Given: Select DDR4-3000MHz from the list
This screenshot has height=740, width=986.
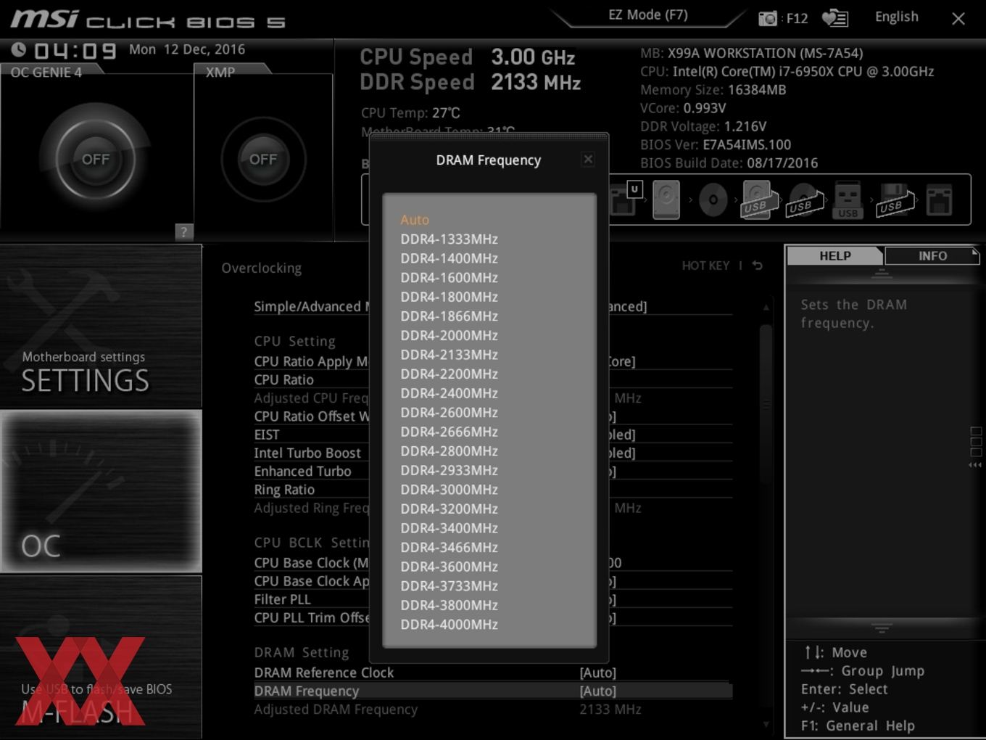Looking at the screenshot, I should pos(449,490).
